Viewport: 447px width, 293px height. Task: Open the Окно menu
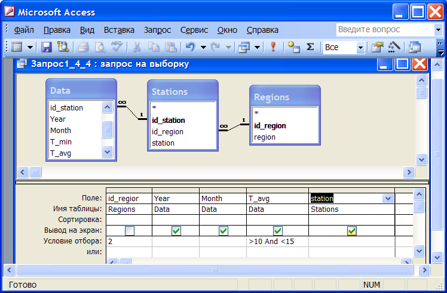pyautogui.click(x=227, y=30)
